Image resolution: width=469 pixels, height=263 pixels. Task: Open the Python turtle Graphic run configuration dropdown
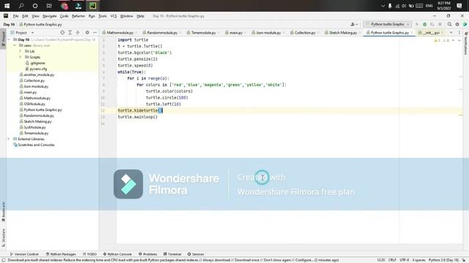(388, 24)
